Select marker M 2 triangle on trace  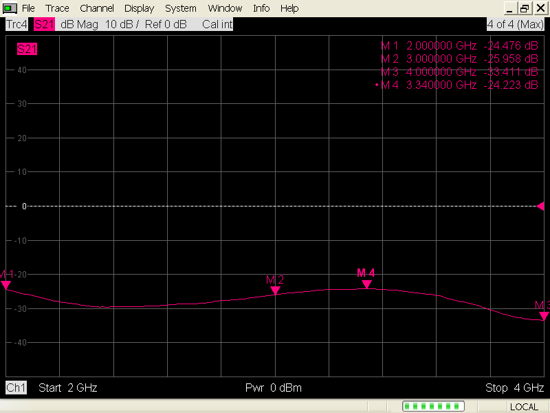pos(276,290)
